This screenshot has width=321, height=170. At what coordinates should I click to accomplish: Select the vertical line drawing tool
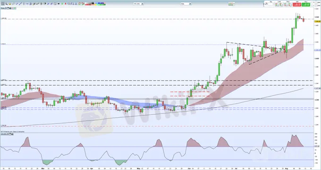pos(24,4)
